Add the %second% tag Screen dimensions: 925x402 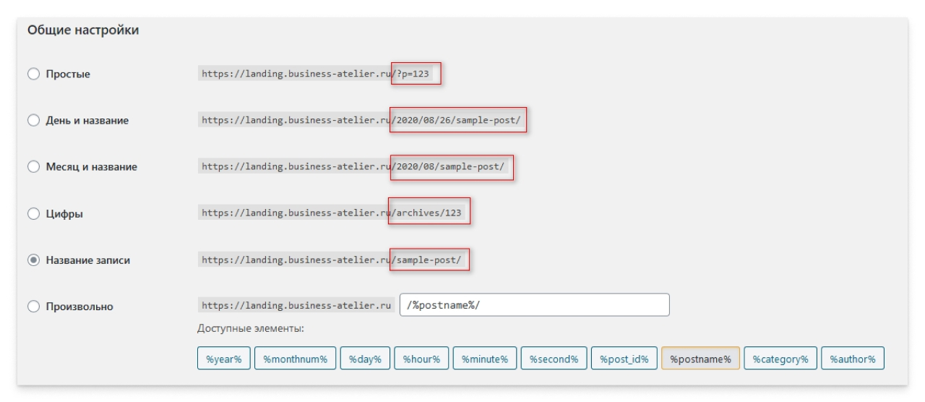554,359
